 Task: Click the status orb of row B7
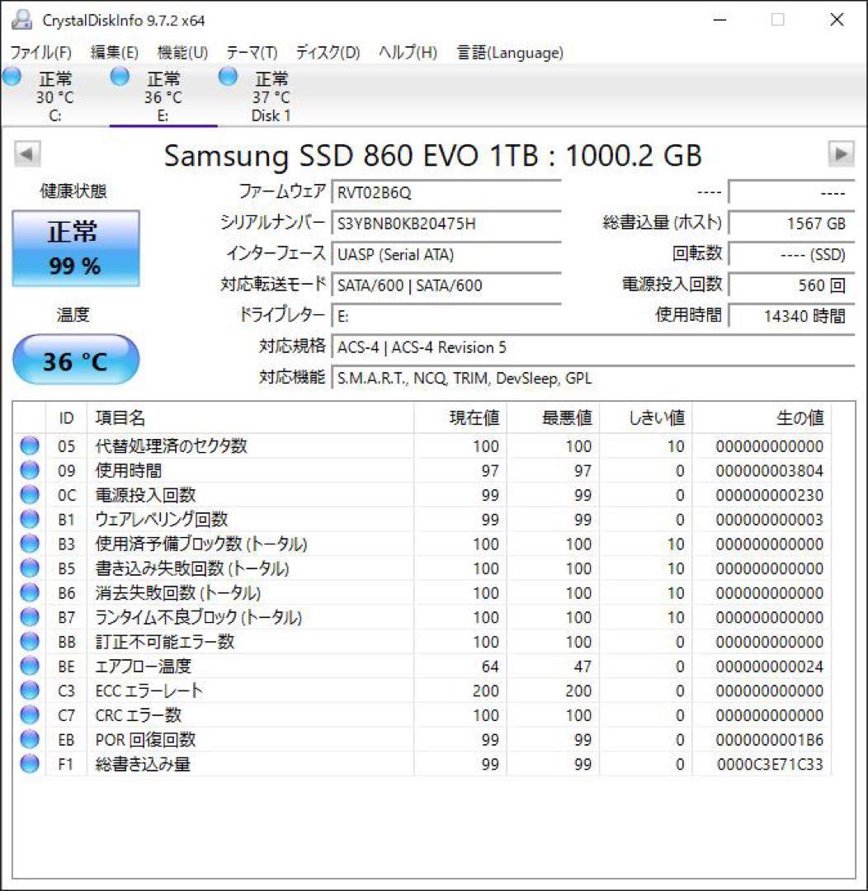point(30,617)
